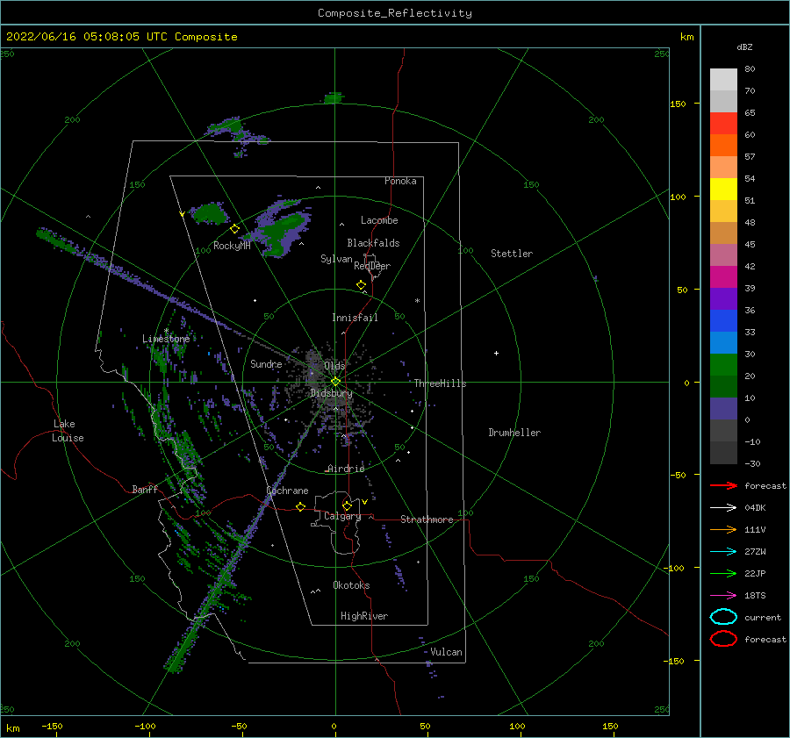This screenshot has height=738, width=790.
Task: Click the Okotoks label
Action: (351, 585)
